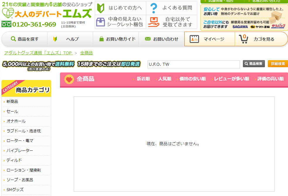Click the search field containing U.F.O. TW
Image resolution: width=288 pixels, height=196 pixels.
(193, 64)
